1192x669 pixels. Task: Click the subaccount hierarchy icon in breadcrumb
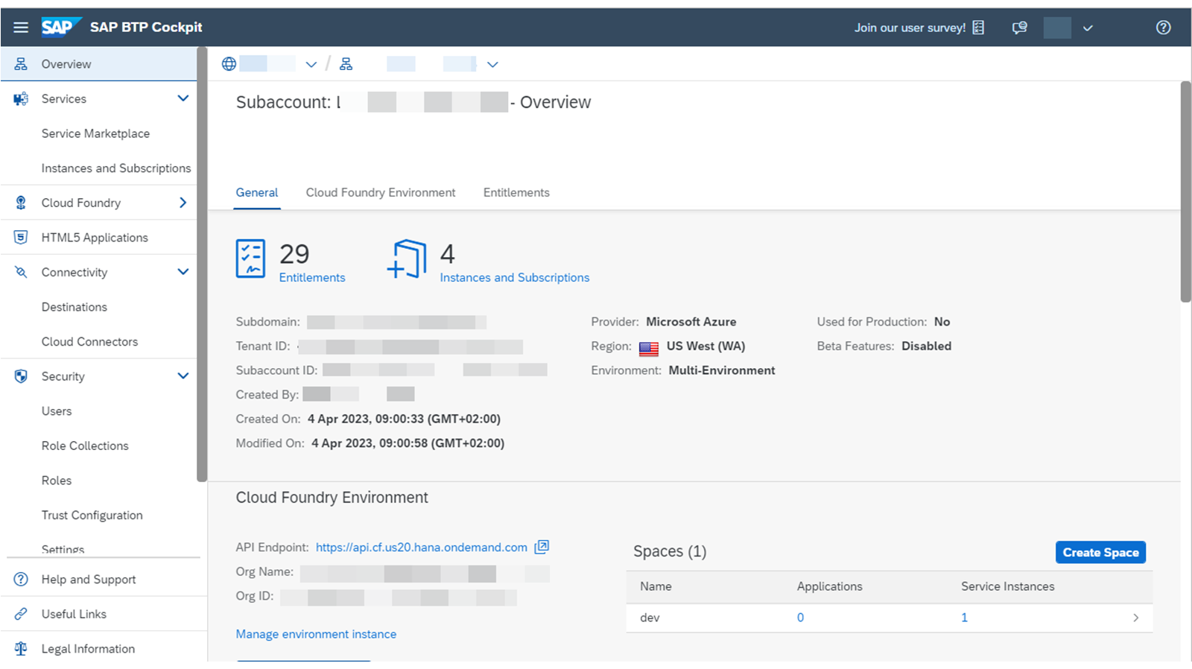346,64
